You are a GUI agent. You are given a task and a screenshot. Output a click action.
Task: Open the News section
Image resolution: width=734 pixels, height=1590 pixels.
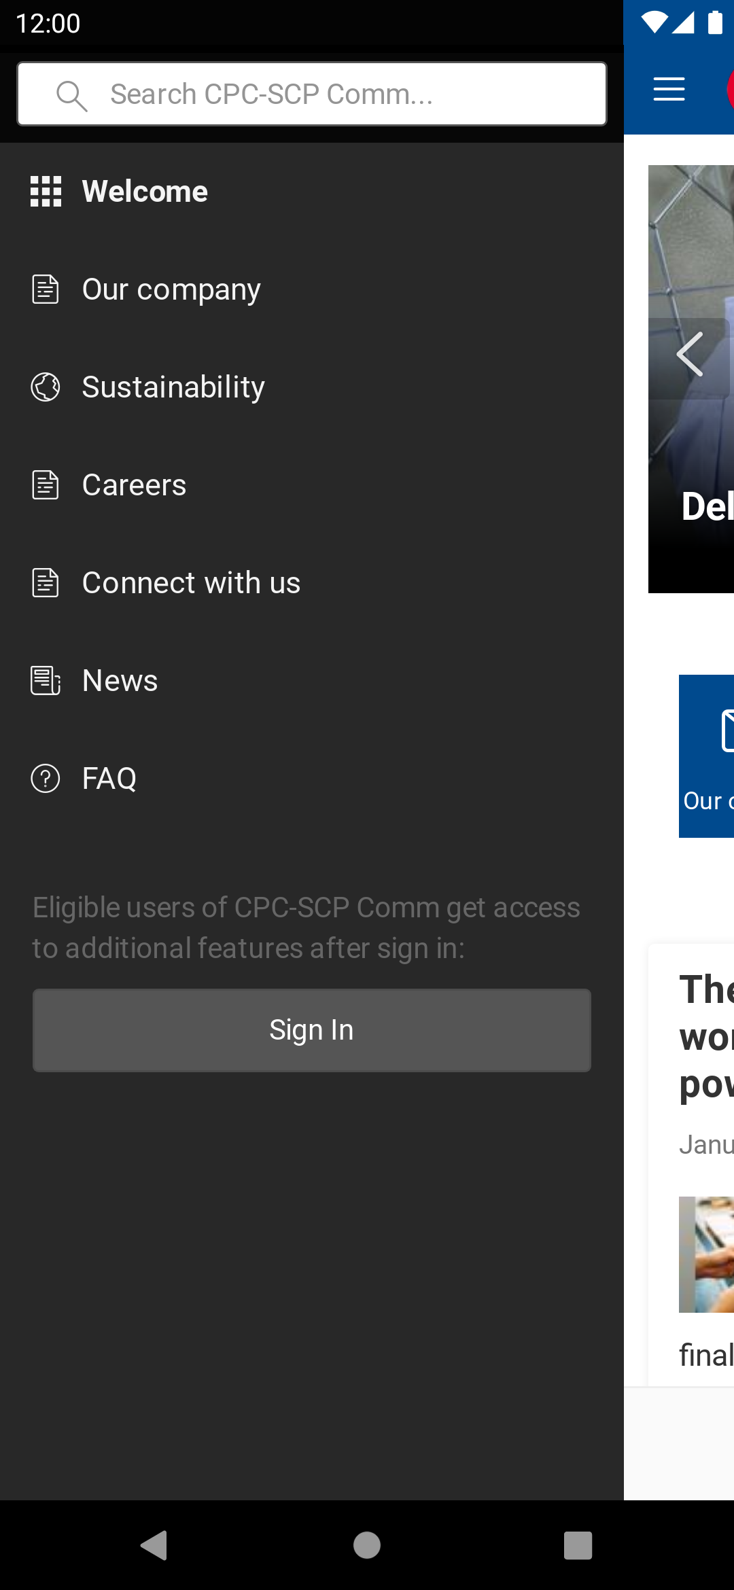[x=312, y=681]
